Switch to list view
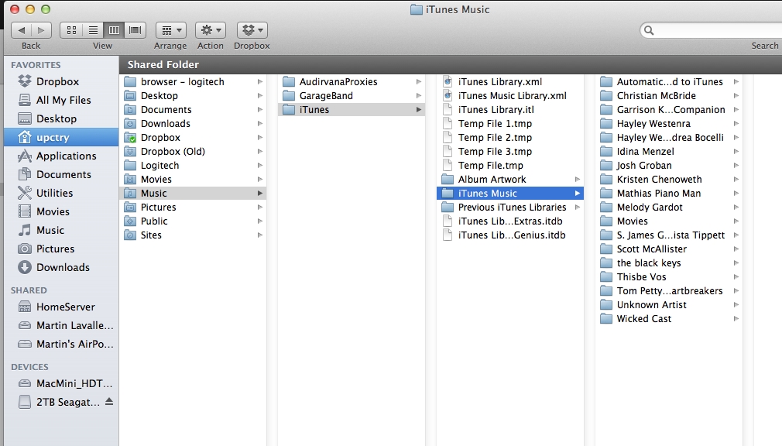The image size is (782, 446). coord(93,30)
